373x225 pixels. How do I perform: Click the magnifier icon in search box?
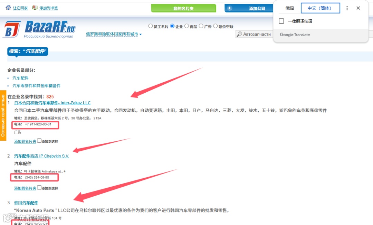point(239,34)
